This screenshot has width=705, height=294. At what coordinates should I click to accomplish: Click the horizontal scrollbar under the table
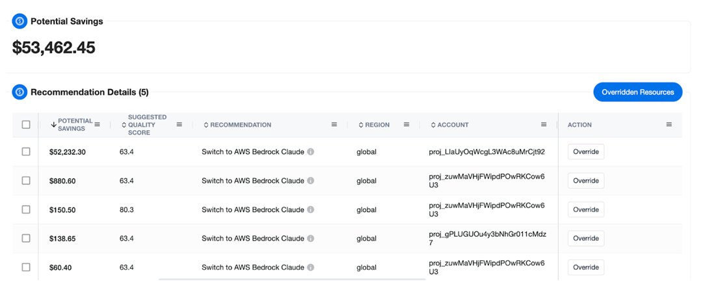[292, 279]
